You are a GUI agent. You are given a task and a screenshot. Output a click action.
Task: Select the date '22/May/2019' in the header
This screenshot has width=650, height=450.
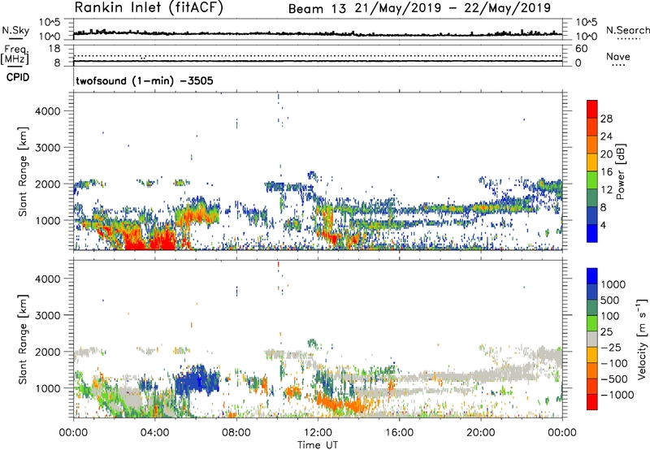point(508,8)
